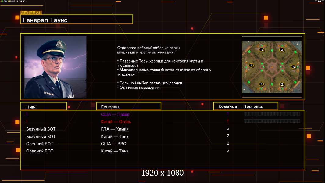This screenshot has width=325, height=183.
Task: Choose start position 3 on map preview
Action: (262, 50)
